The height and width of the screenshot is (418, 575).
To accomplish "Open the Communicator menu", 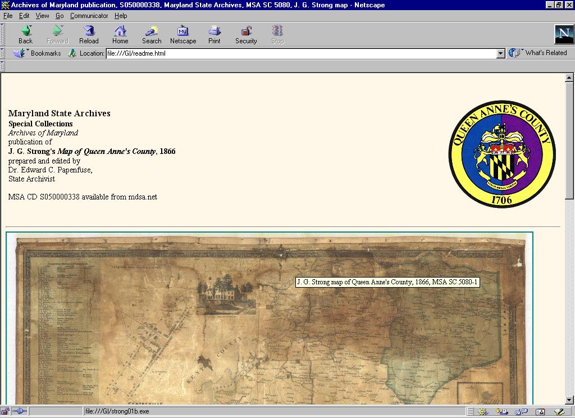I will pyautogui.click(x=89, y=16).
